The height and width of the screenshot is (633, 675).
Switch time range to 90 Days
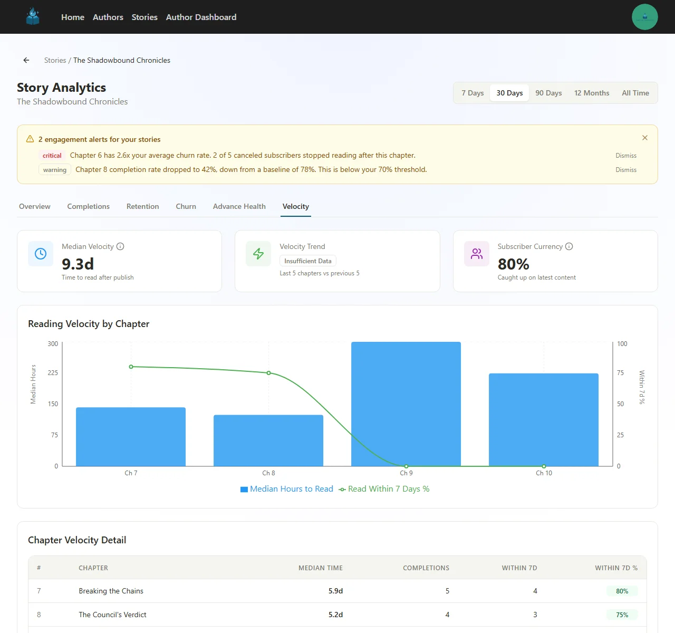point(548,93)
